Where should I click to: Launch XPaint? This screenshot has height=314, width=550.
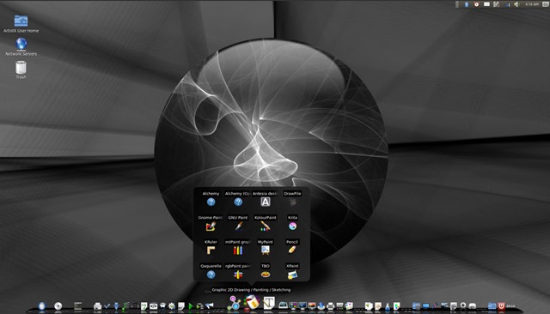click(x=292, y=275)
